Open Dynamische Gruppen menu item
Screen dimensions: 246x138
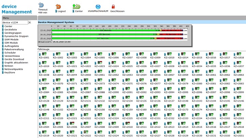[x=15, y=36]
